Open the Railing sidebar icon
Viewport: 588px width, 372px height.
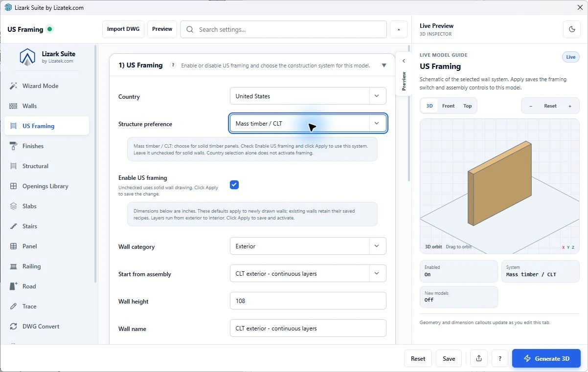pyautogui.click(x=13, y=266)
